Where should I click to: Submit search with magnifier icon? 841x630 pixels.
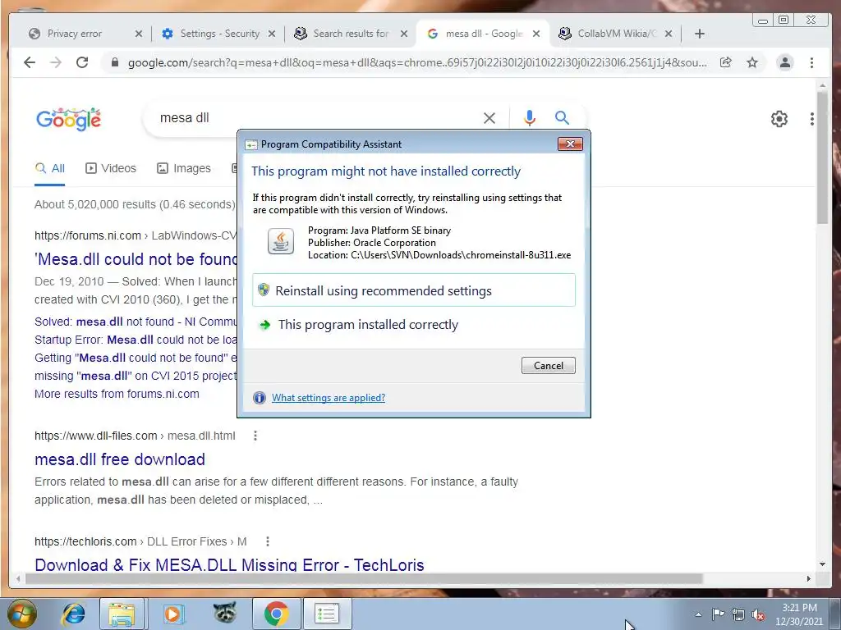562,118
